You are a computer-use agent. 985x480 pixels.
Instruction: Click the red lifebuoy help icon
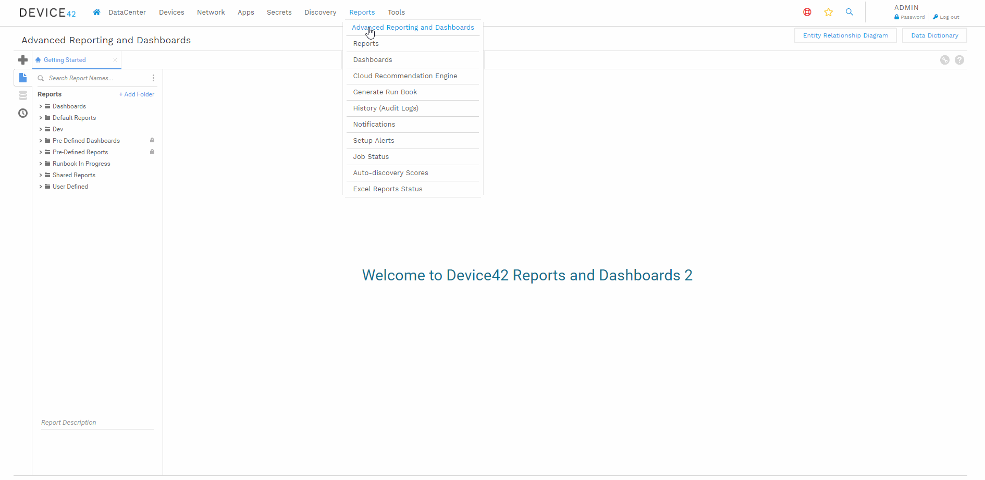tap(807, 12)
